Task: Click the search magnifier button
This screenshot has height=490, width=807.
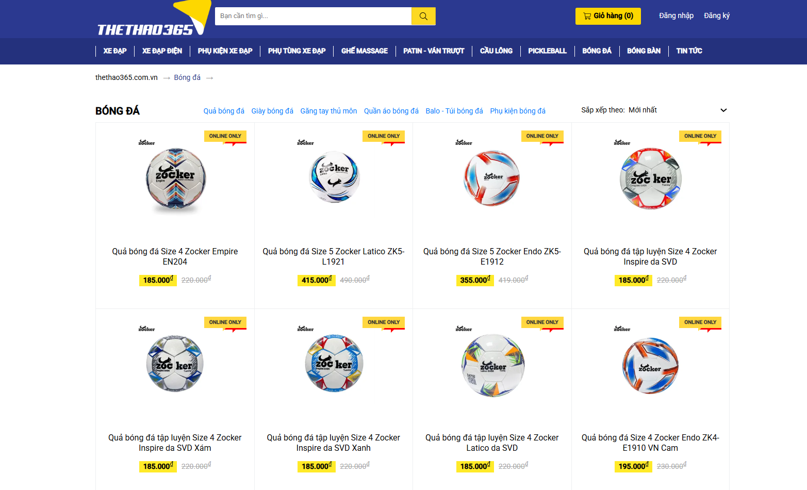Action: [x=423, y=16]
